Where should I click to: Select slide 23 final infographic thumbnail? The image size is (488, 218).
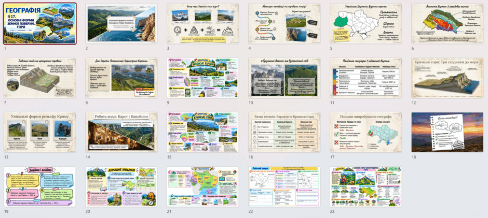366,186
